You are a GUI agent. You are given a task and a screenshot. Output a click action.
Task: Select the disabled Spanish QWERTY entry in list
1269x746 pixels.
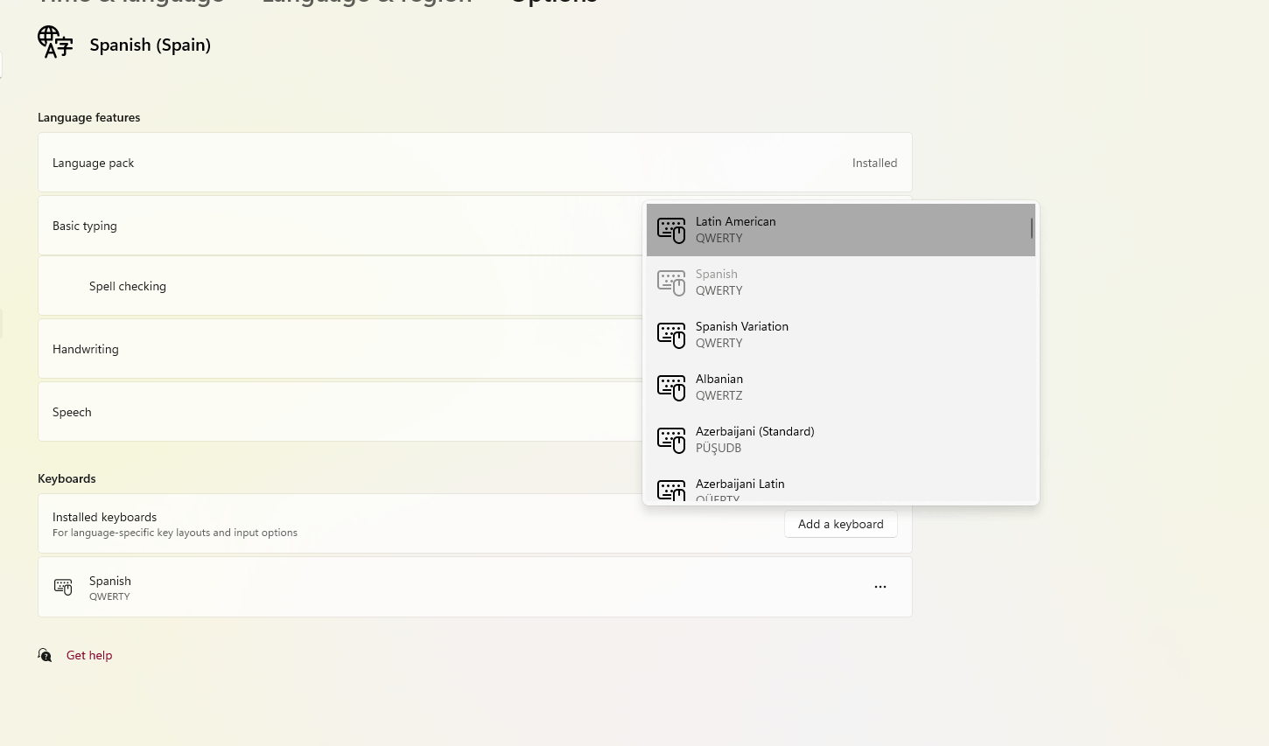(x=840, y=282)
